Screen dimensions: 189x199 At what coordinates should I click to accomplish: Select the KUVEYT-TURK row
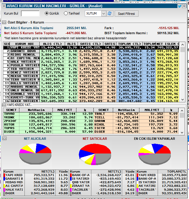coord(91,97)
